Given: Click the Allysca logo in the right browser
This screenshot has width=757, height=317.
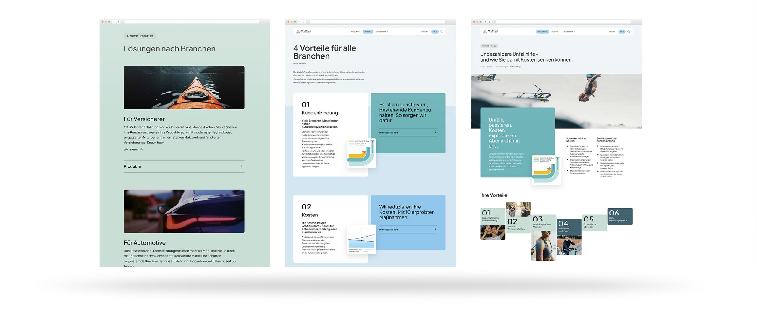Looking at the screenshot, I should tap(490, 32).
